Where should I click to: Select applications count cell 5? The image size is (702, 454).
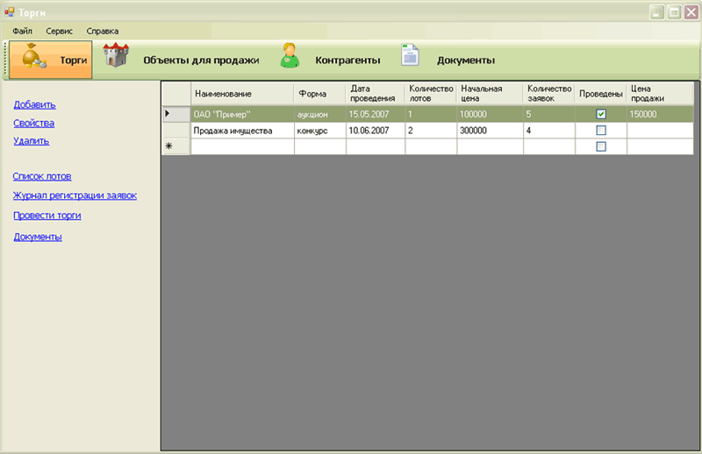(x=549, y=114)
